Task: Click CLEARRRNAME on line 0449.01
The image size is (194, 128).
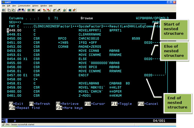Action: pos(90,34)
